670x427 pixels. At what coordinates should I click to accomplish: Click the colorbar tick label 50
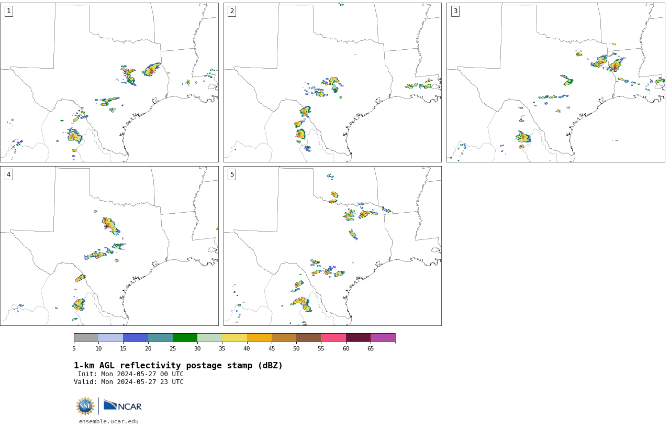point(296,348)
